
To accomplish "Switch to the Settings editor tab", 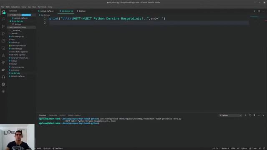I will click(81, 11).
